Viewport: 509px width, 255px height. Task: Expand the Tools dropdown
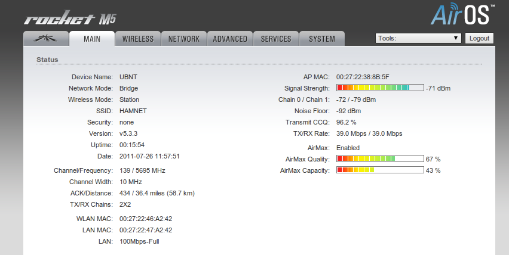point(418,38)
